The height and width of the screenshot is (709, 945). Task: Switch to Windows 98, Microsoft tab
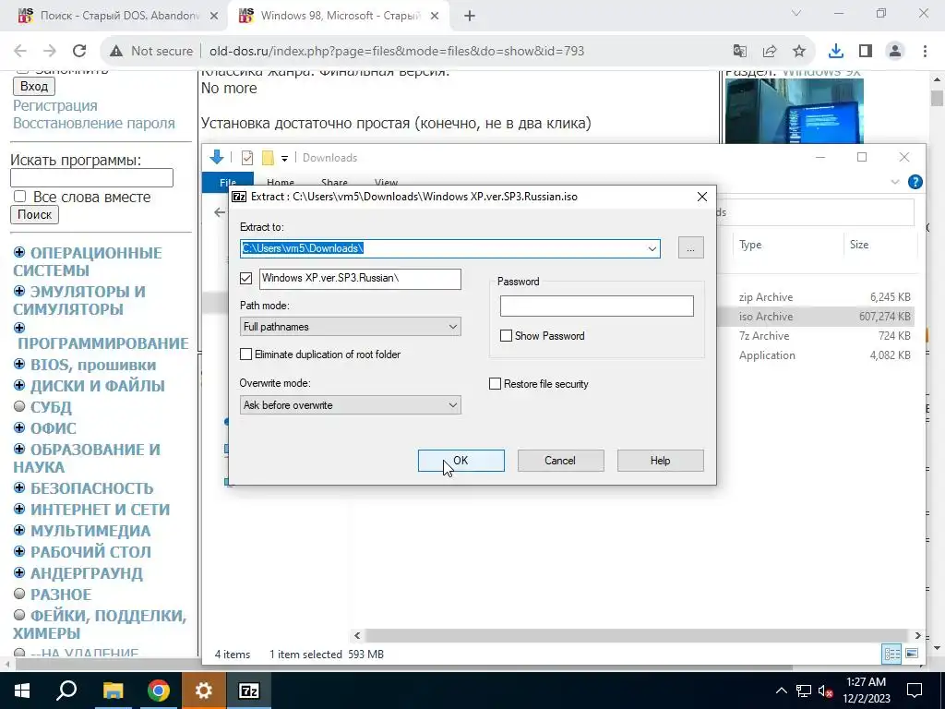pyautogui.click(x=340, y=16)
